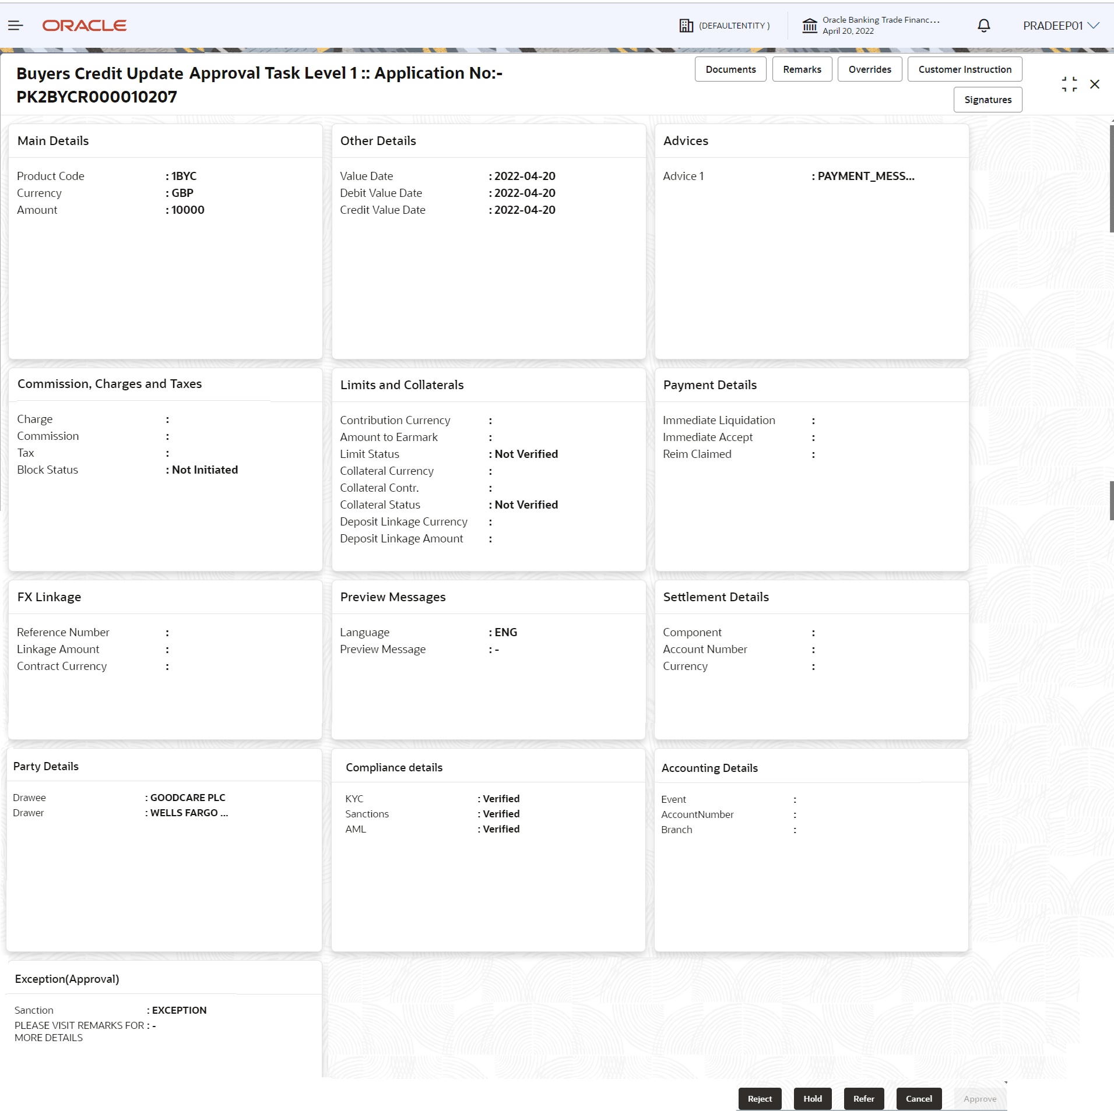Click the bank branch icon showing April 20, 2022
Image resolution: width=1114 pixels, height=1111 pixels.
[x=810, y=25]
